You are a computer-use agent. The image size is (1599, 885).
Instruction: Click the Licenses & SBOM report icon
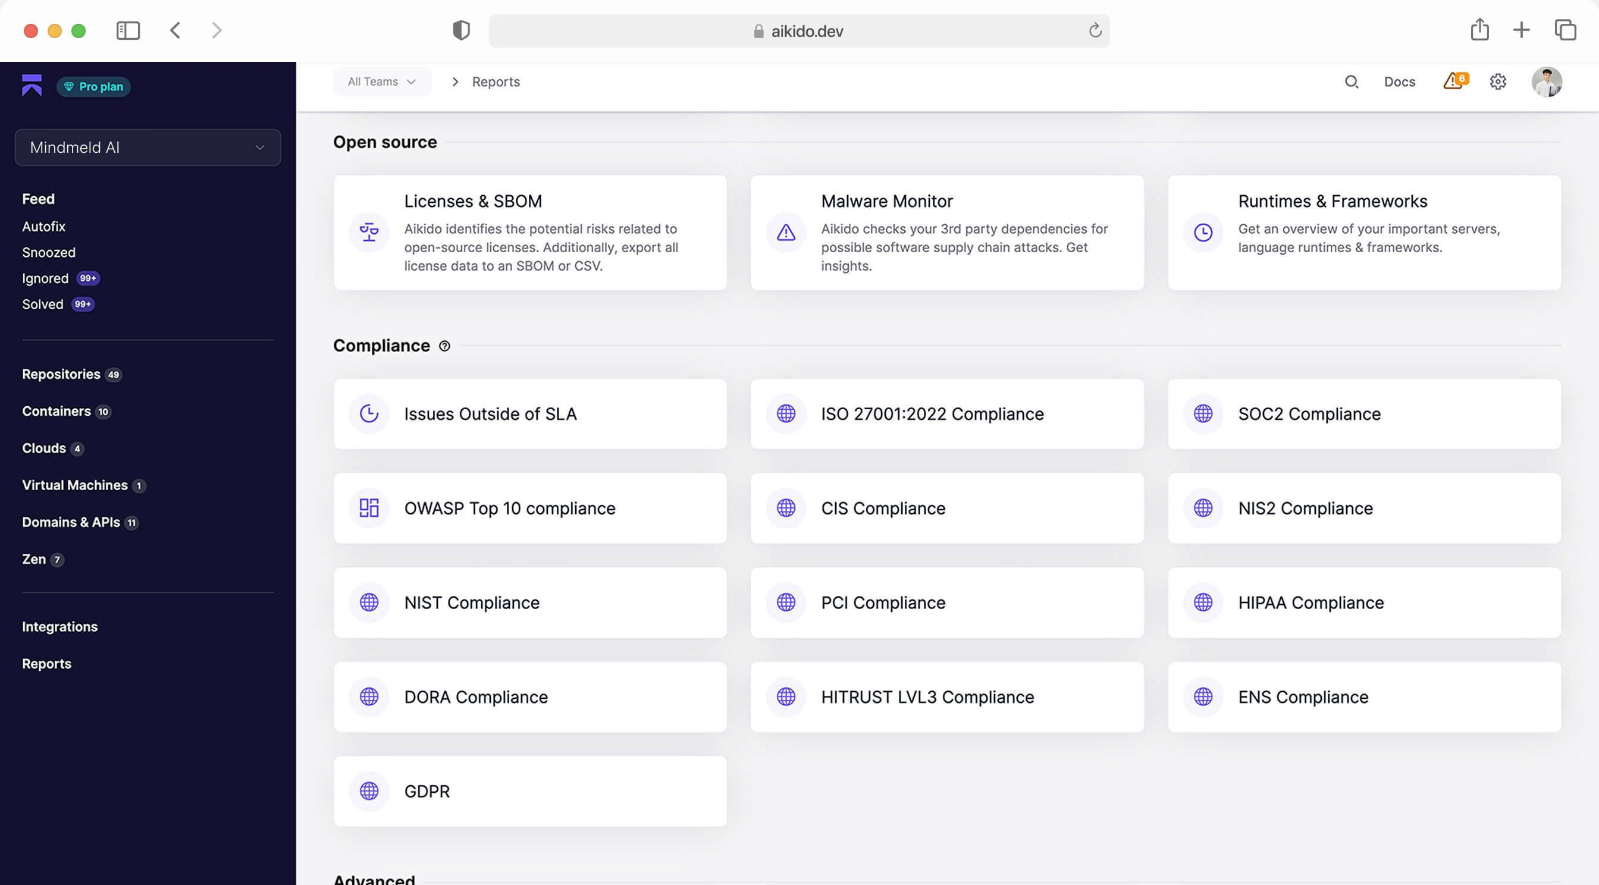pos(369,232)
